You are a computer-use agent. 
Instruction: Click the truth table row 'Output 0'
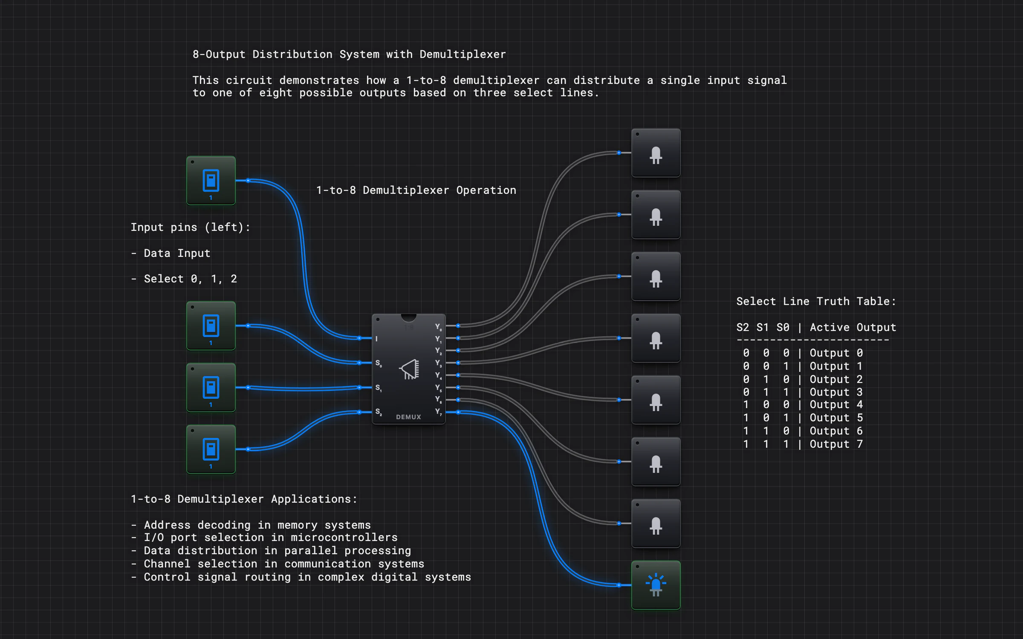pos(803,353)
